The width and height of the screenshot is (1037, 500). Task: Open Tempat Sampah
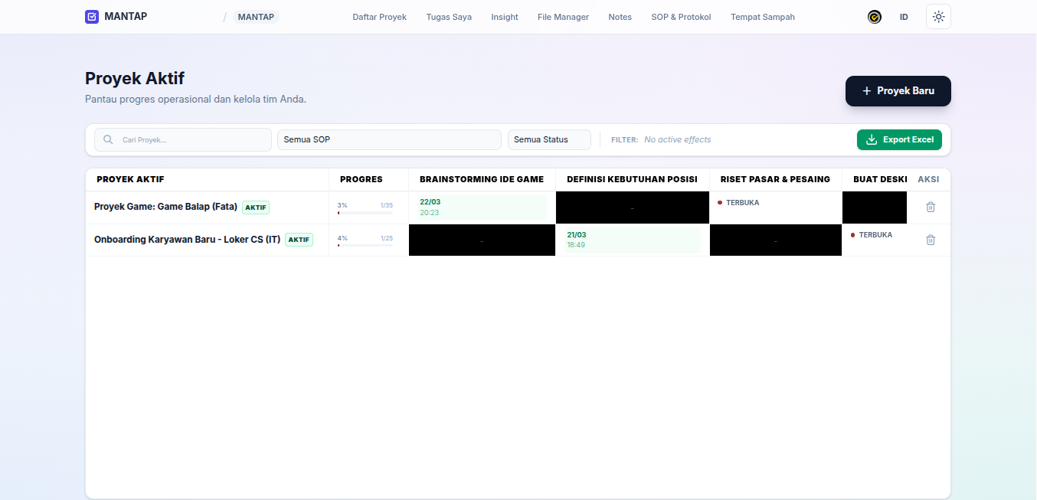coord(763,17)
